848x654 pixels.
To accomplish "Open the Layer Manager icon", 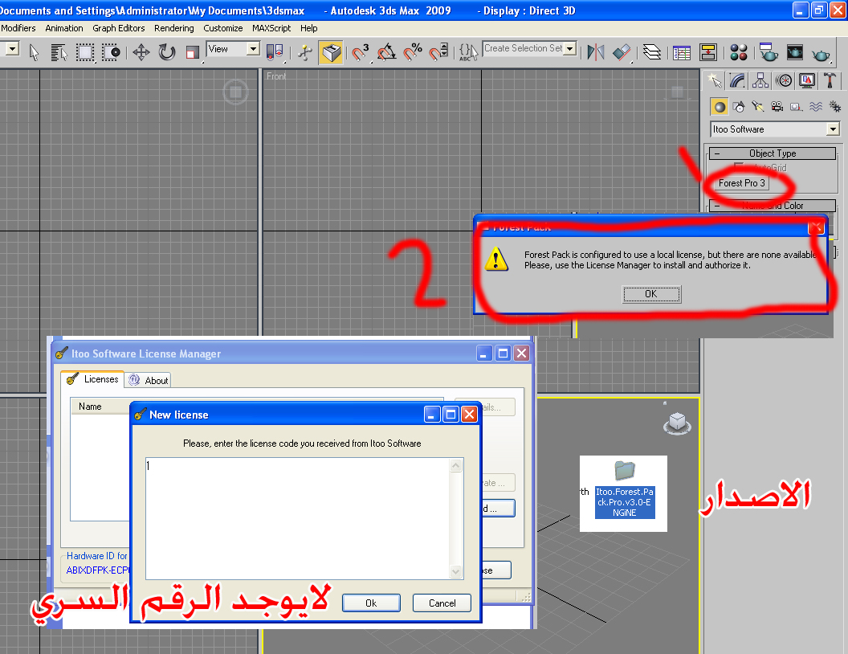I will tap(652, 52).
